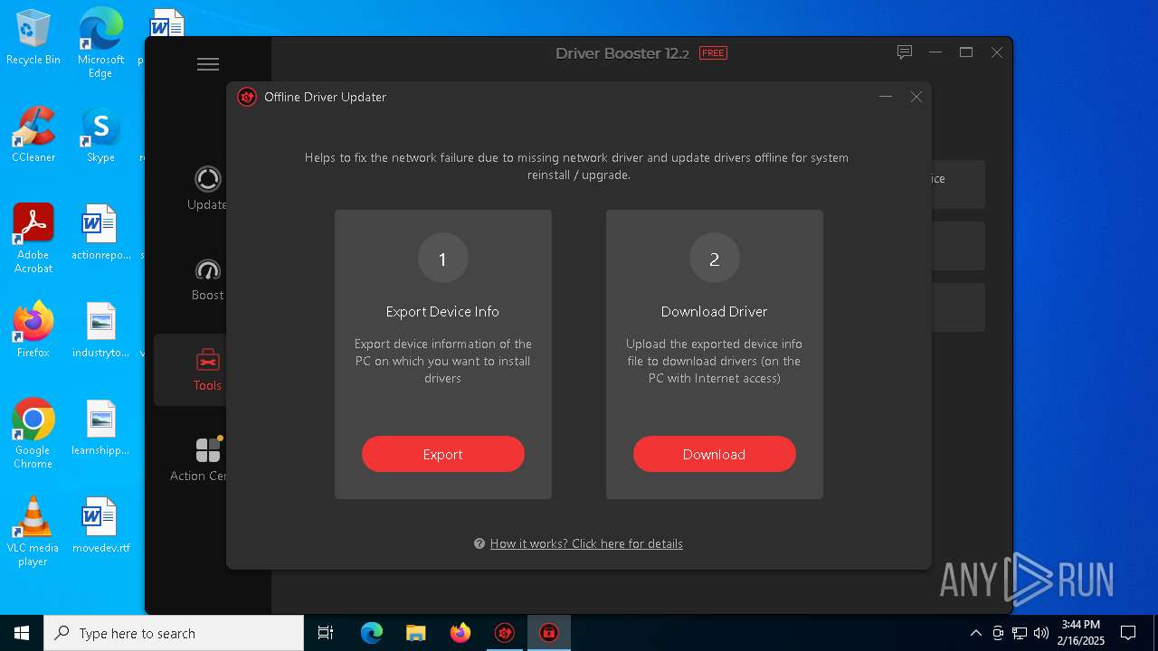Click the red Download button
The image size is (1158, 651).
coord(714,454)
